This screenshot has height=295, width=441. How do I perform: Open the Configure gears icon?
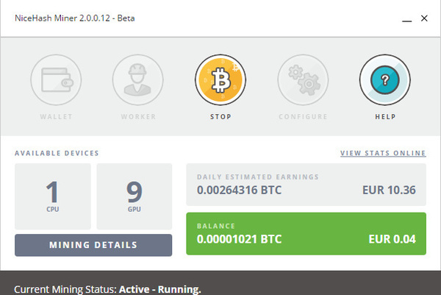303,80
